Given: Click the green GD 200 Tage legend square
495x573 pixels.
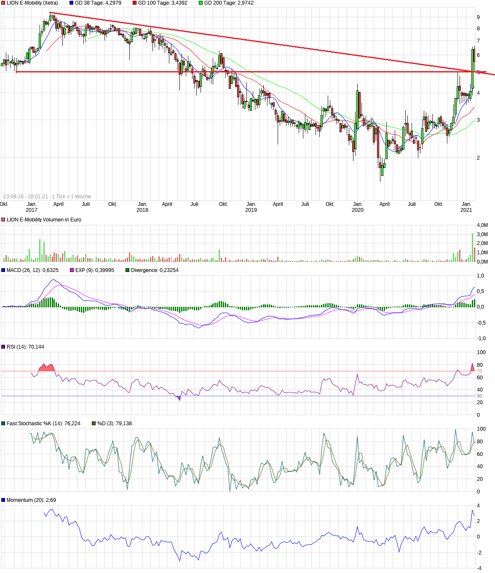Looking at the screenshot, I should pyautogui.click(x=201, y=3).
